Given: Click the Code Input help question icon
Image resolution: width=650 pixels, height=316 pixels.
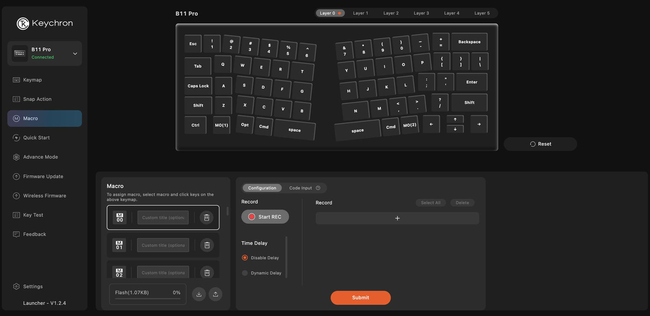Looking at the screenshot, I should [318, 188].
